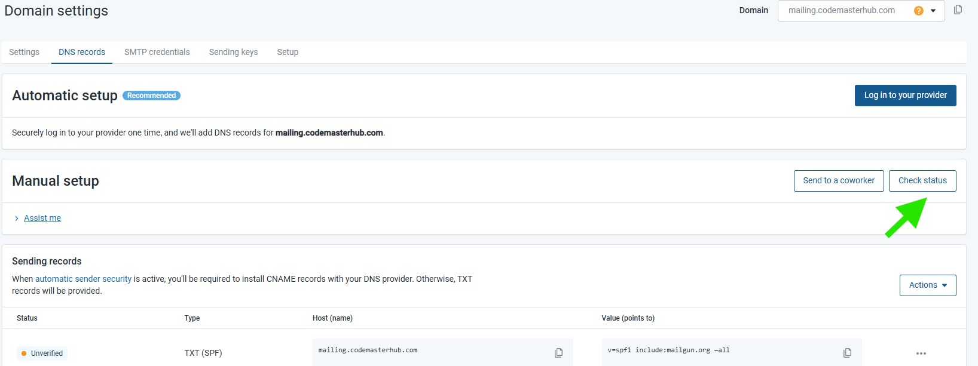
Task: Click the orange question mark in Domain selector
Action: (x=918, y=11)
